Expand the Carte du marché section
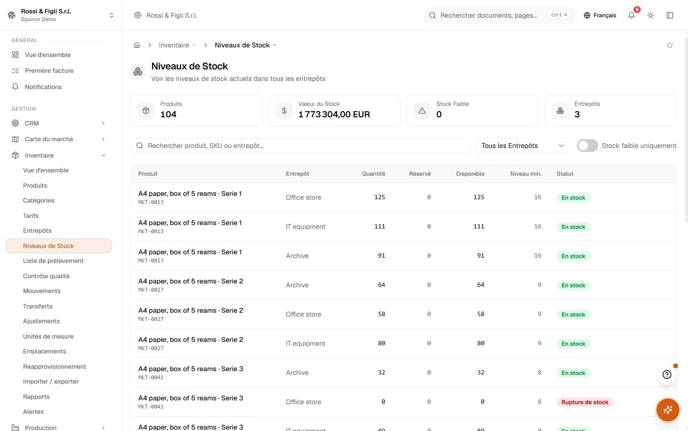This screenshot has height=431, width=689. coord(103,139)
